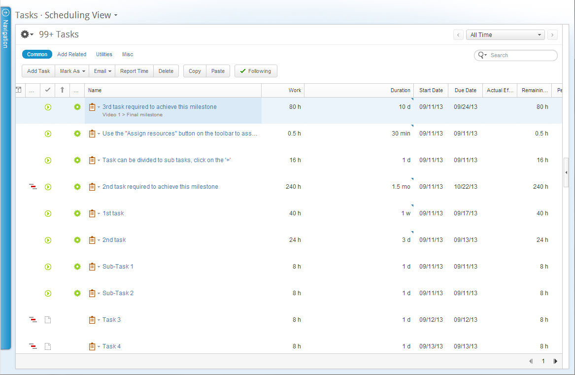Image resolution: width=575 pixels, height=375 pixels.
Task: Switch to the Add Related tab
Action: [x=71, y=54]
